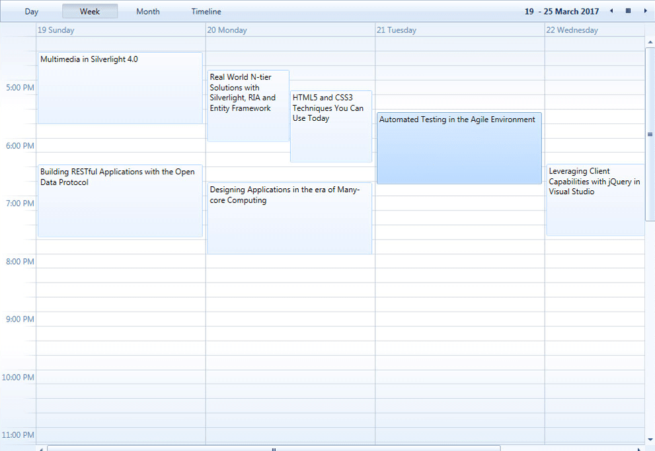Click the horizontal scrollbar thumb
655x451 pixels.
point(274,449)
